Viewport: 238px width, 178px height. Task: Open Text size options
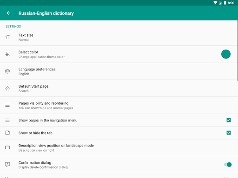[119, 37]
